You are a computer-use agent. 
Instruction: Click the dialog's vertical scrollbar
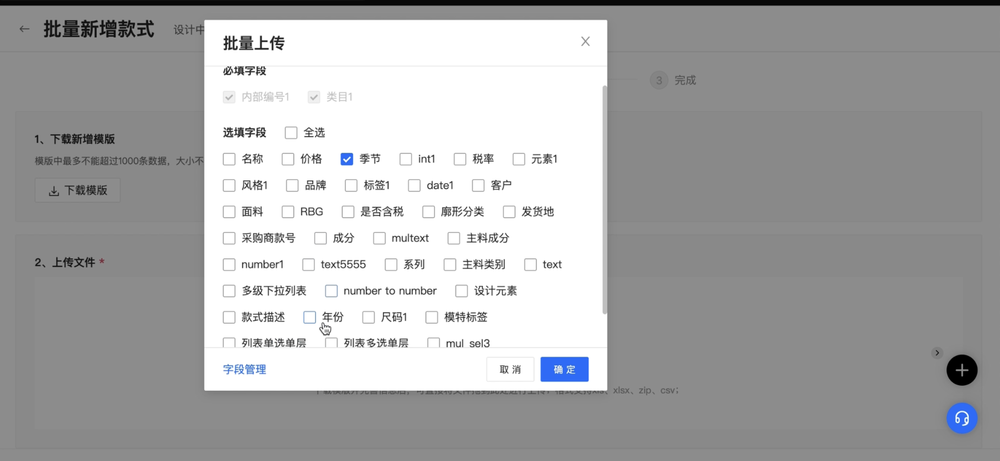click(x=604, y=198)
